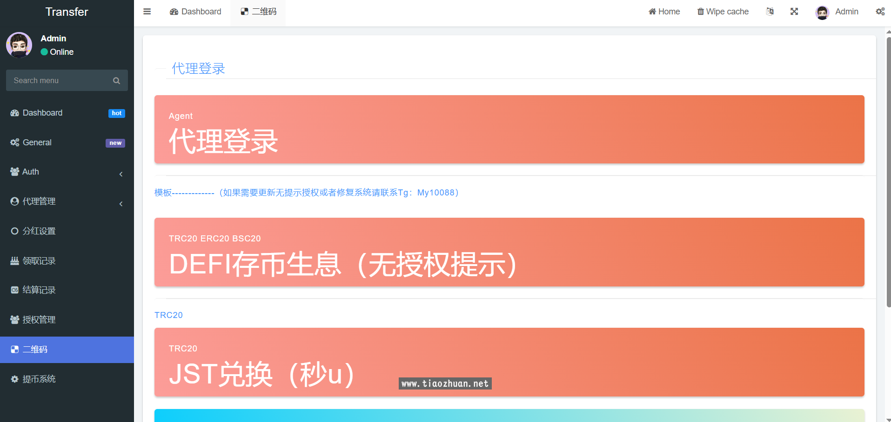Screen dimensions: 891x422
Task: Click the 模板 Tg My10088 notice text
Action: tap(308, 193)
